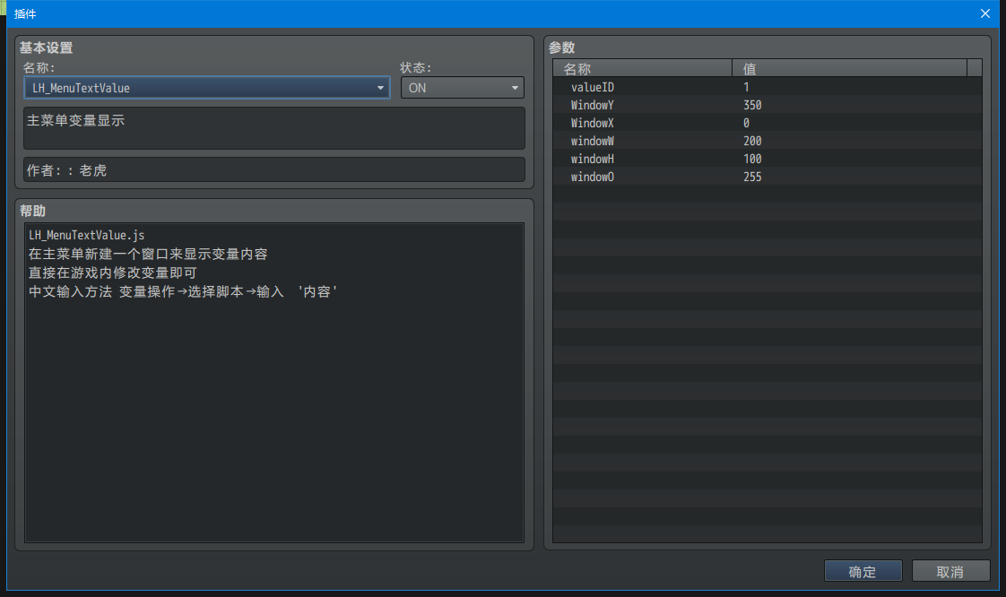1006x597 pixels.
Task: Select the windowO parameter name
Action: coord(592,177)
